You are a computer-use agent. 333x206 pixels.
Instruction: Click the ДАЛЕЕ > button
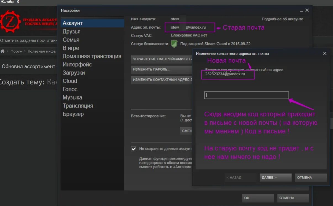(x=276, y=177)
